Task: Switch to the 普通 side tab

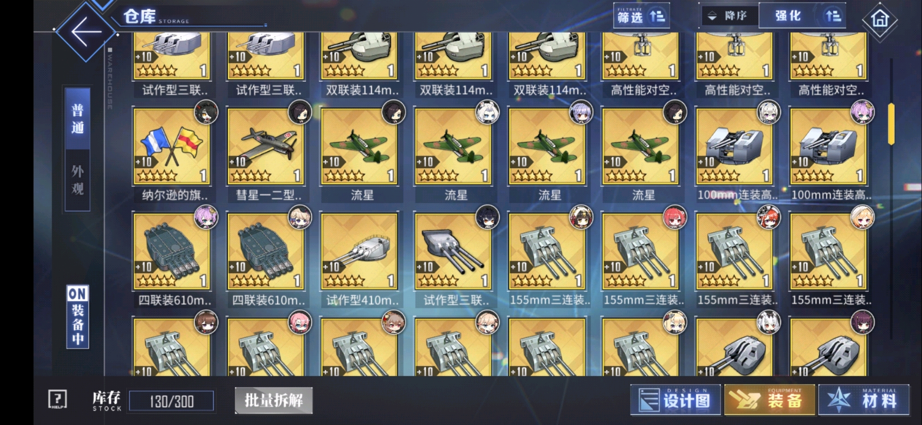Action: pyautogui.click(x=77, y=118)
